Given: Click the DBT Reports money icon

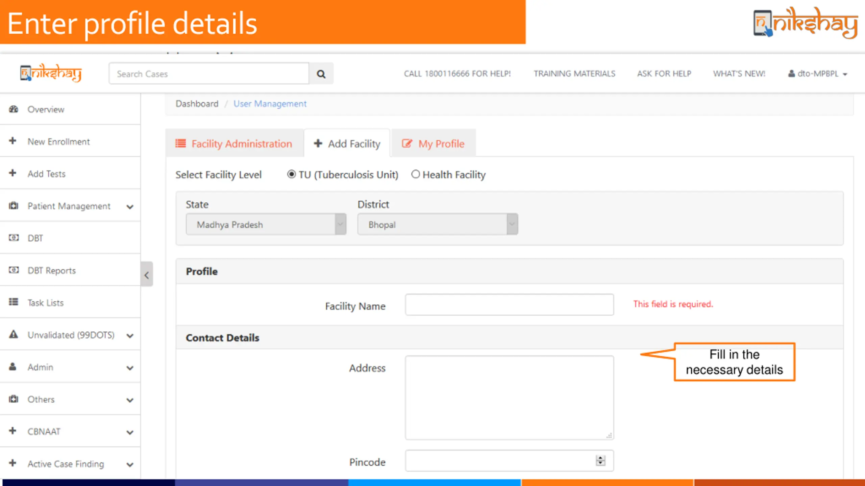Looking at the screenshot, I should pos(14,270).
